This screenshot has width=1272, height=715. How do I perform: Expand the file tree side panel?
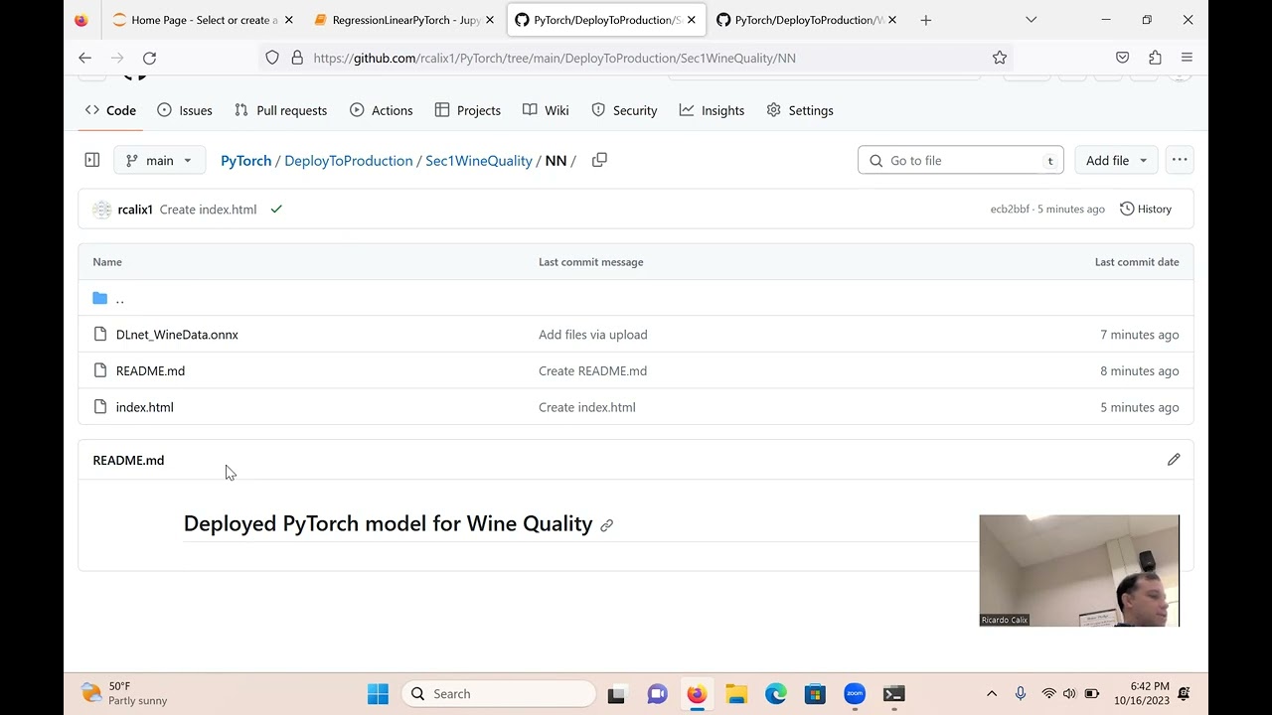[92, 160]
